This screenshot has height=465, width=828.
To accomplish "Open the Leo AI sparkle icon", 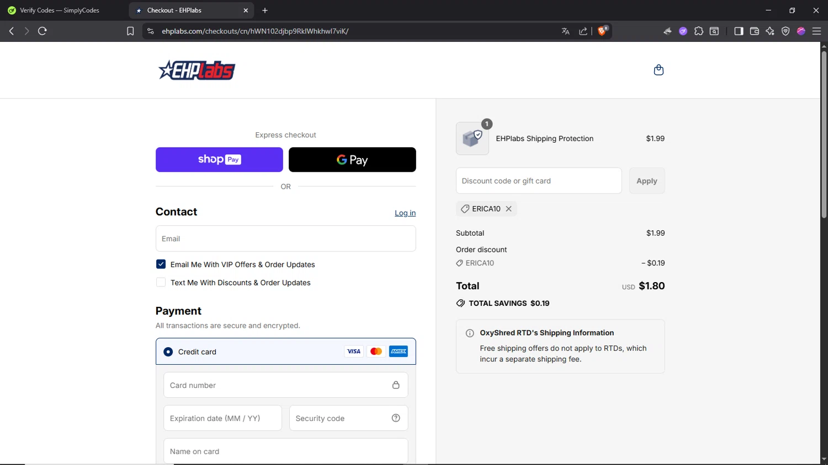I will click(x=770, y=31).
